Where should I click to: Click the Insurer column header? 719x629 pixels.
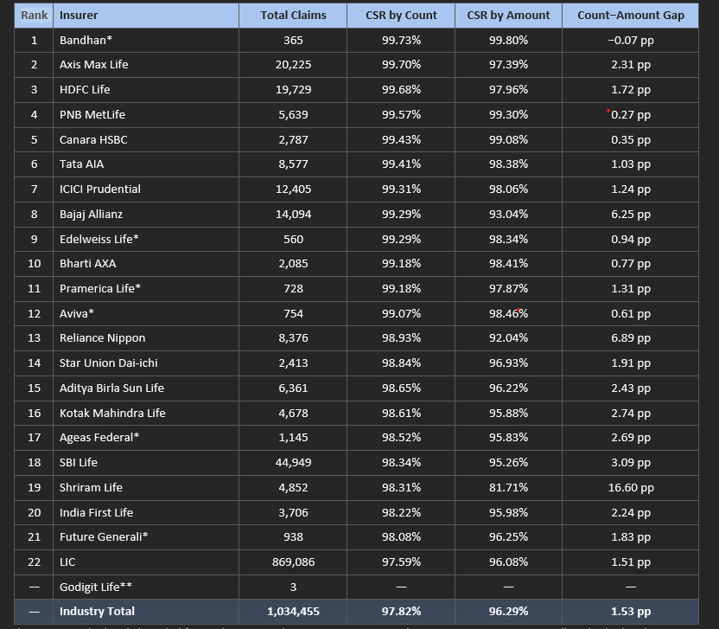click(x=146, y=16)
